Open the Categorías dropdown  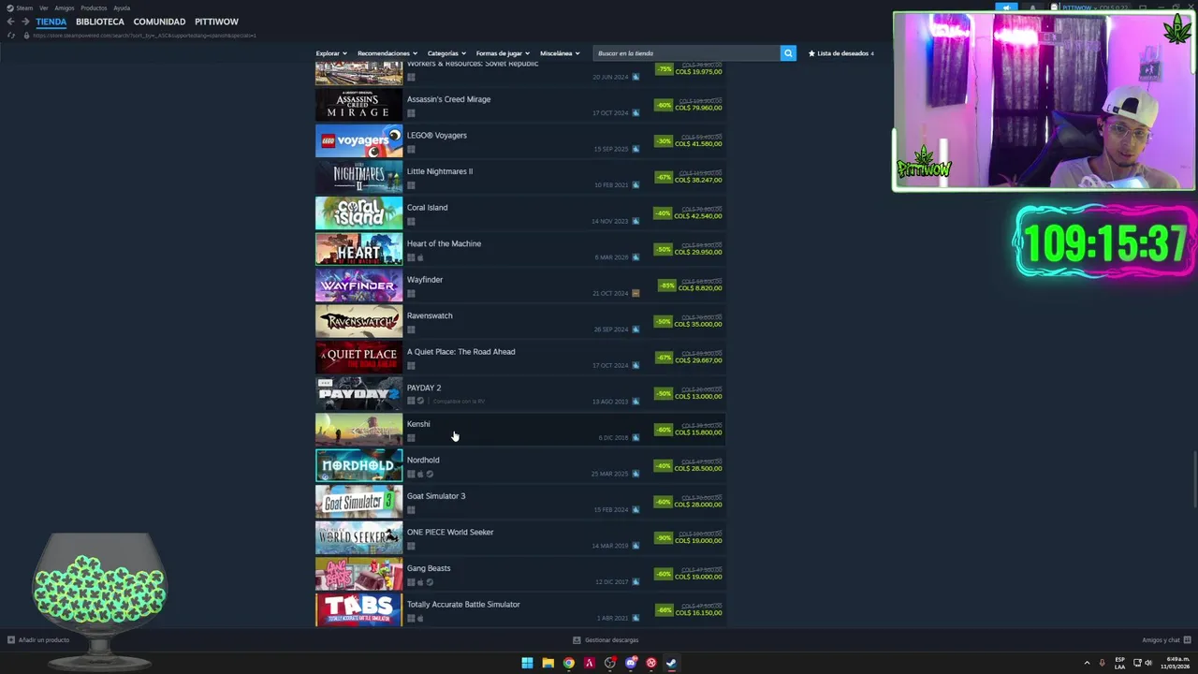(446, 53)
